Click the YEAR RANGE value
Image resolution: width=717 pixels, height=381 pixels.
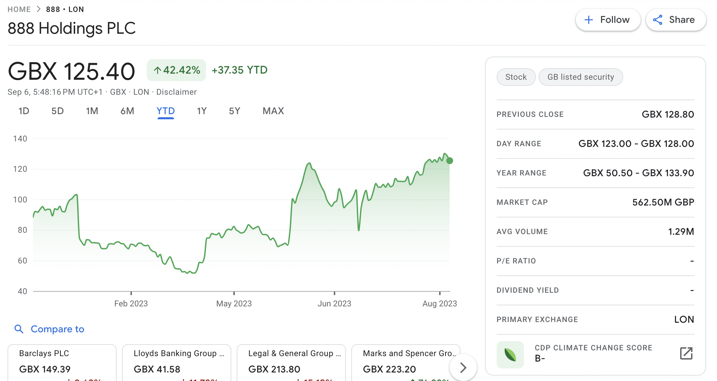click(639, 173)
